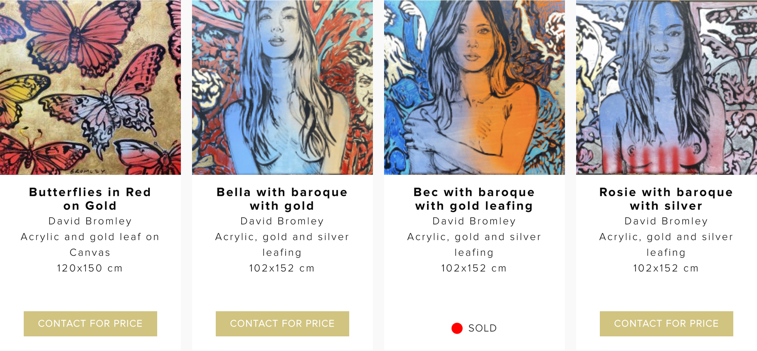Select David Bromley artist name under Bella
Viewport: 757px width, 351px height.
(x=282, y=221)
